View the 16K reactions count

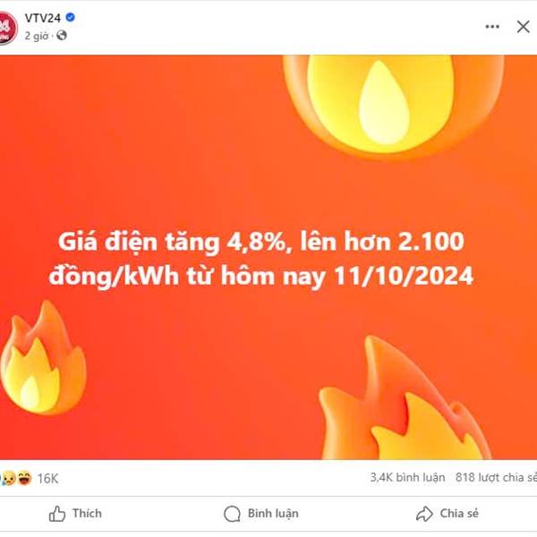point(47,479)
